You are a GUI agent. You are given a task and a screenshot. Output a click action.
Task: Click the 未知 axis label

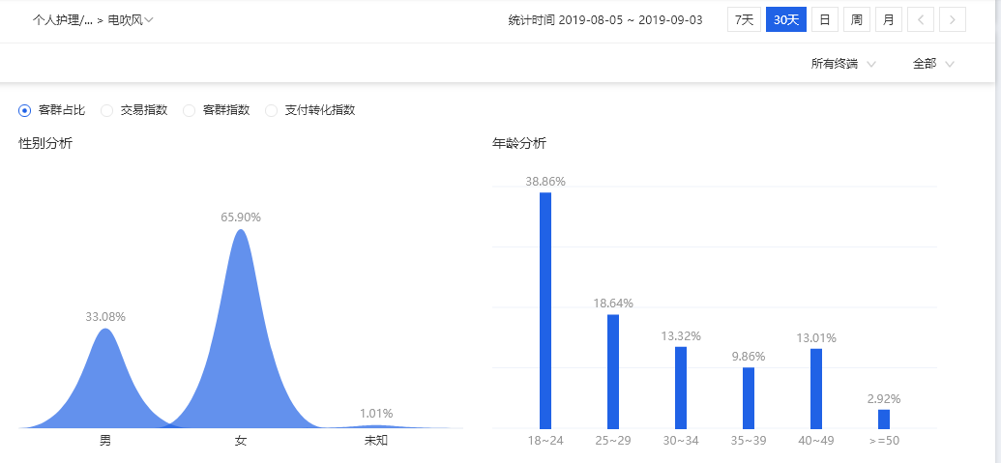click(x=376, y=440)
